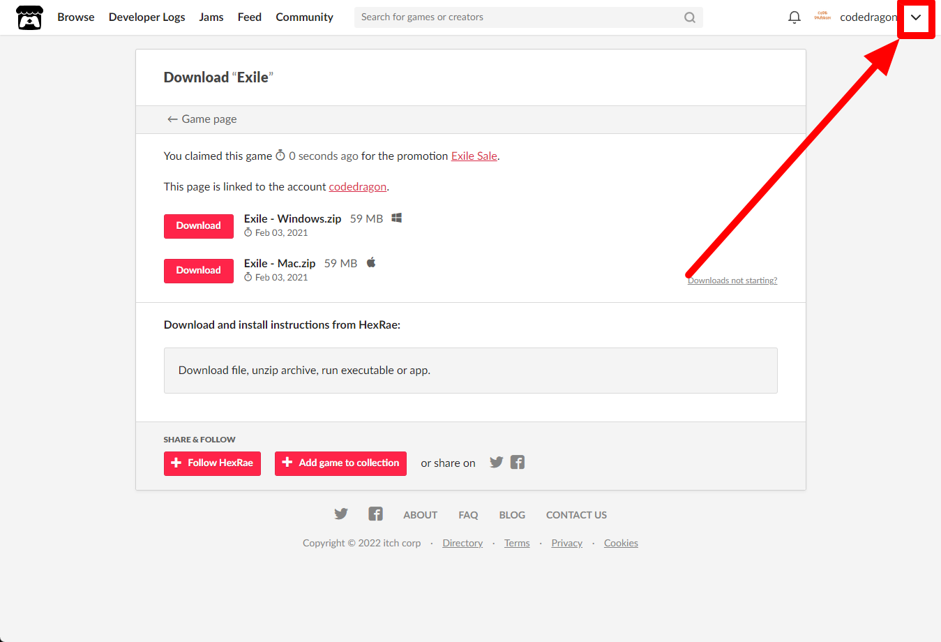This screenshot has height=642, width=941.
Task: Open Developer Logs
Action: point(146,17)
